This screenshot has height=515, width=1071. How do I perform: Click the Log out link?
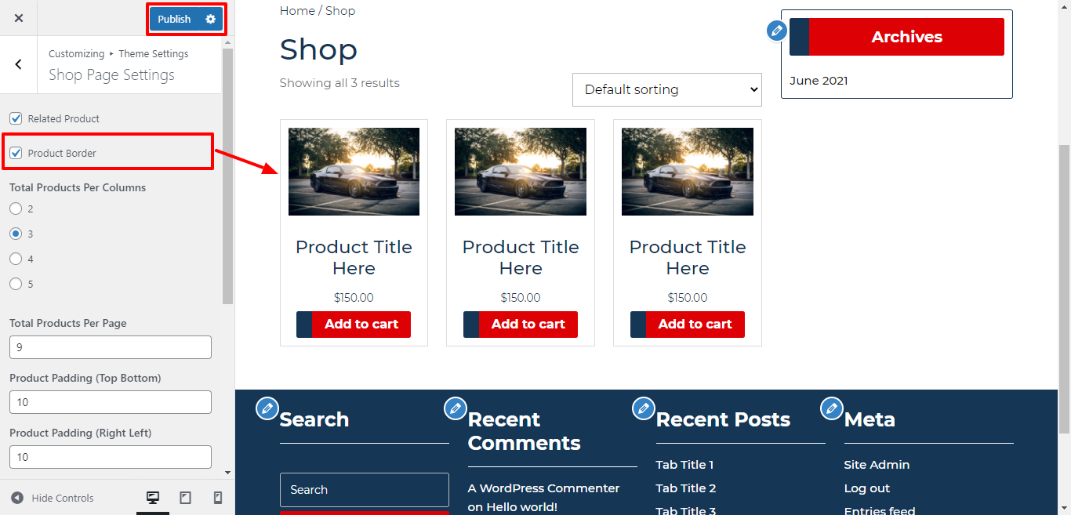pyautogui.click(x=866, y=488)
